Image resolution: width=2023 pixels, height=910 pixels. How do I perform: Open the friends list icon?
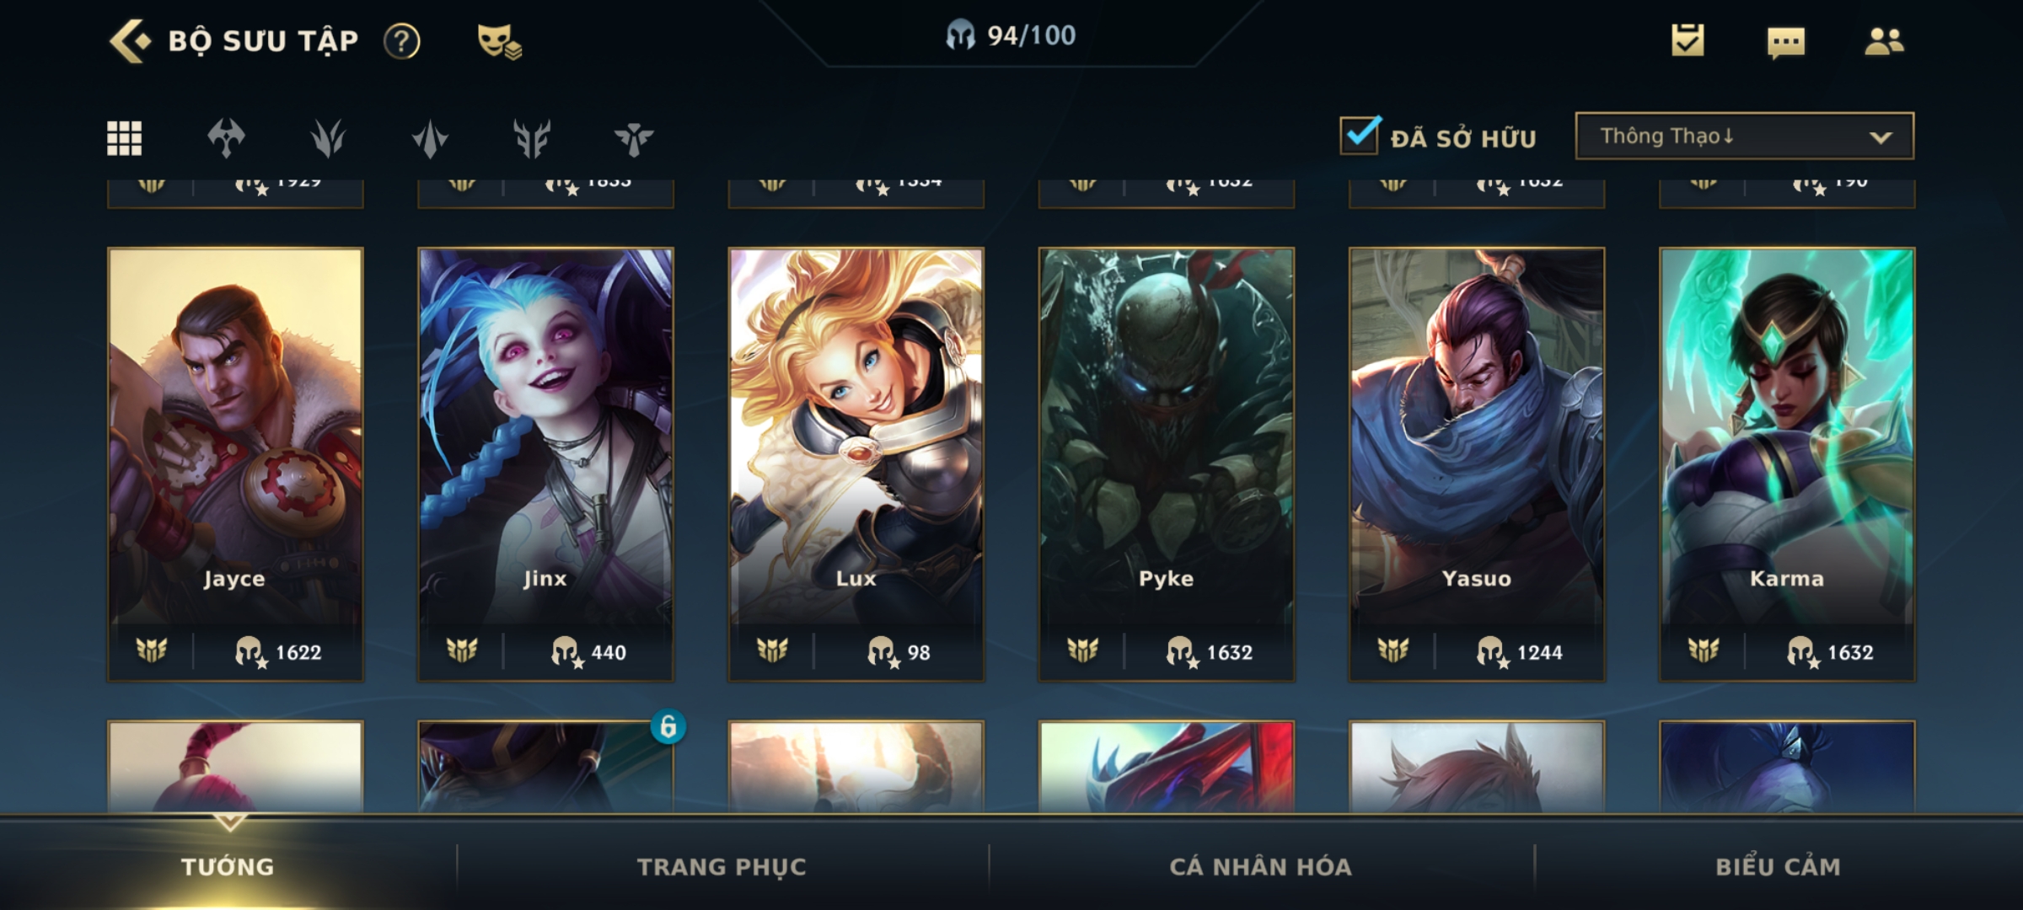tap(1884, 41)
